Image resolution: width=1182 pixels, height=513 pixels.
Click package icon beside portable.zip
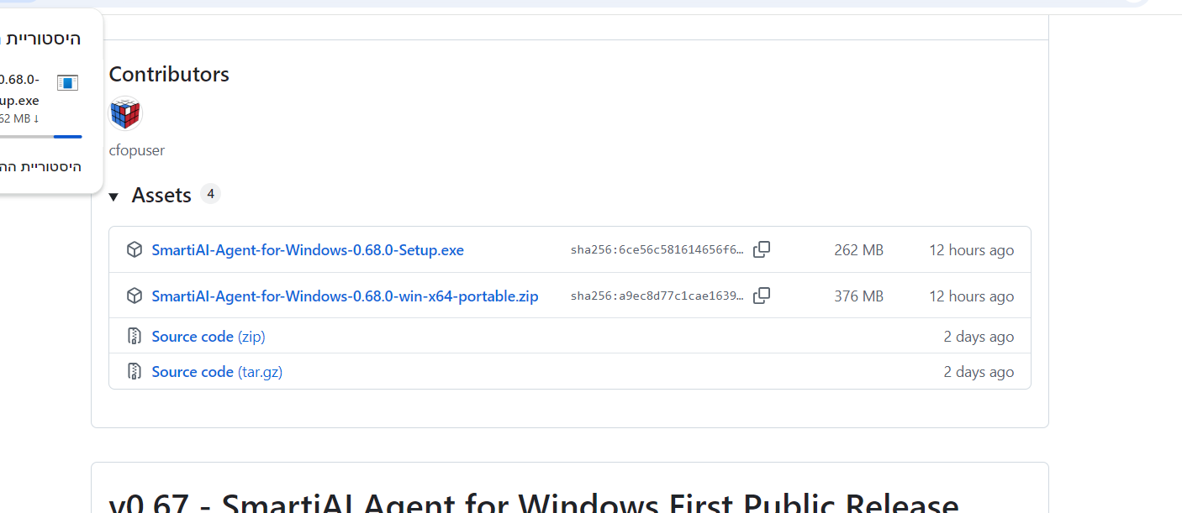point(134,296)
